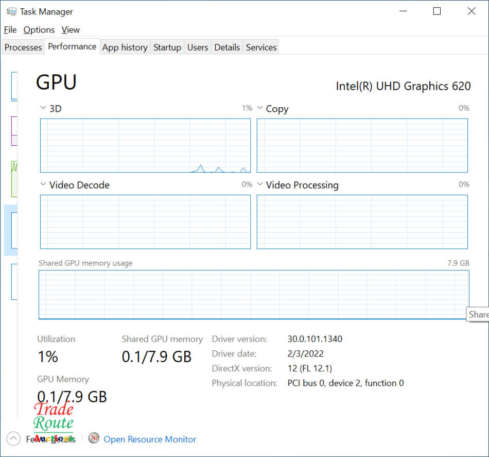Click the 3D utilization graph
489x457 pixels.
pyautogui.click(x=145, y=145)
